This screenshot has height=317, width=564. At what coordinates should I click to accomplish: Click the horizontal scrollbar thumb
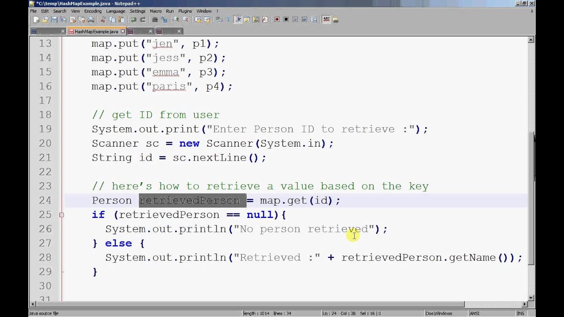[250, 304]
